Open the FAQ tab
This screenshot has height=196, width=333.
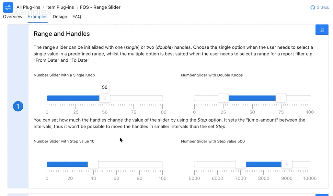[77, 17]
